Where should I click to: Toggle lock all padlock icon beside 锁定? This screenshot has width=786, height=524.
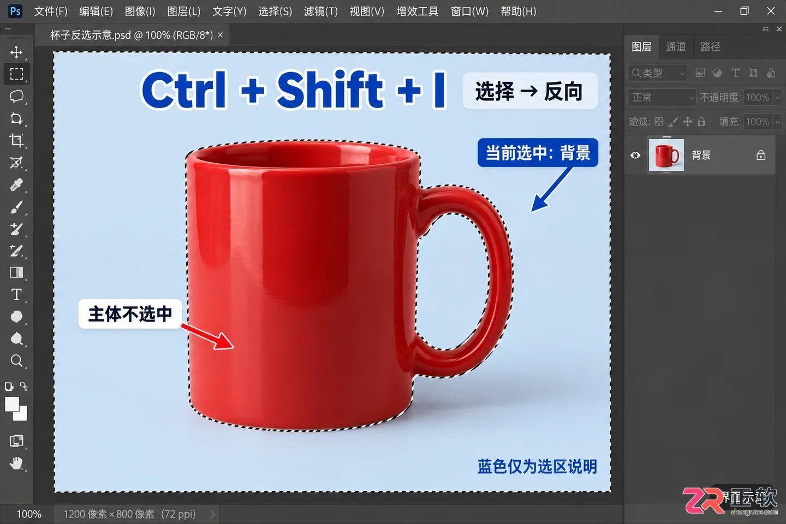click(x=701, y=122)
